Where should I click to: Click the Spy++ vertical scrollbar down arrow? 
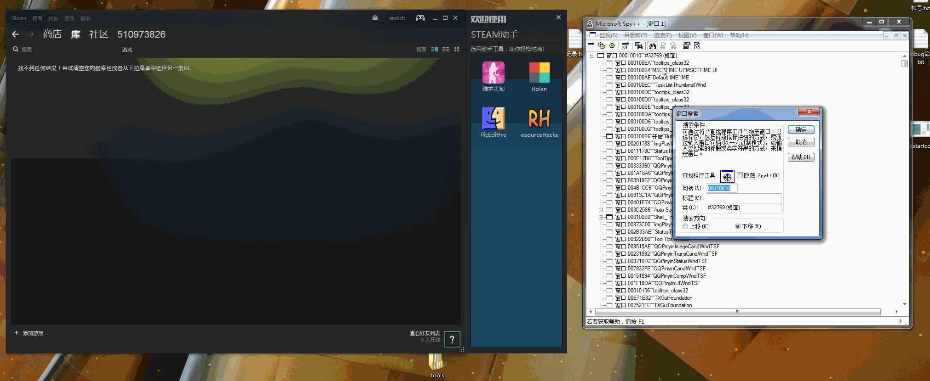click(x=905, y=304)
